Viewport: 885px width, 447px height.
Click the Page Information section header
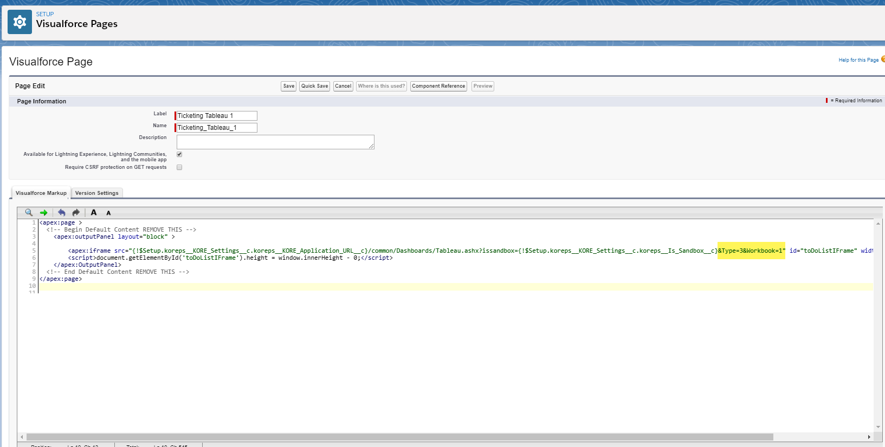(x=42, y=101)
